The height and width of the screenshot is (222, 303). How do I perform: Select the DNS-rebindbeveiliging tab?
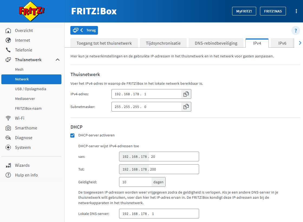tap(216, 43)
